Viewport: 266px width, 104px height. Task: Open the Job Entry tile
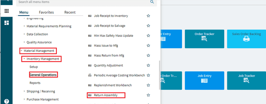coord(204,81)
